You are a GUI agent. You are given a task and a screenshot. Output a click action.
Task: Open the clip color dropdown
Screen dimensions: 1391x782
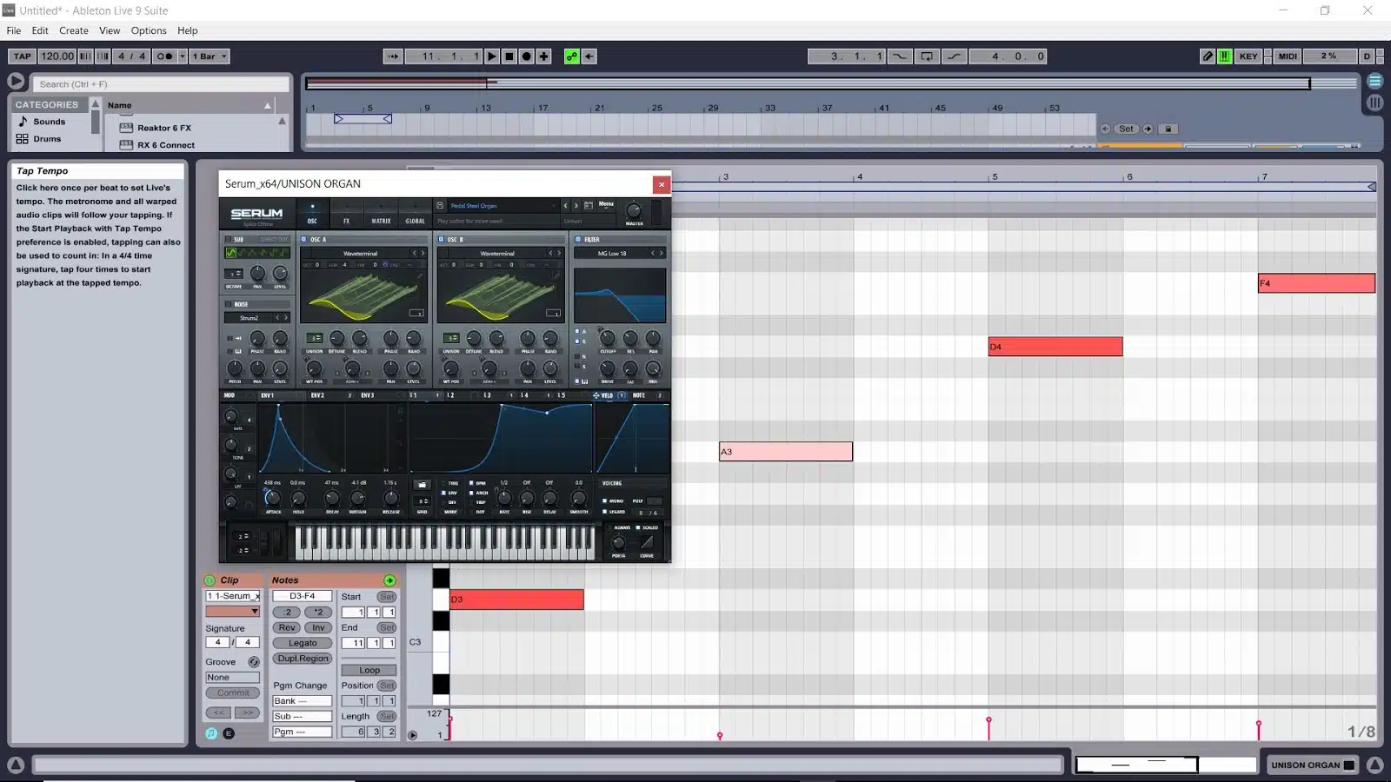click(232, 612)
